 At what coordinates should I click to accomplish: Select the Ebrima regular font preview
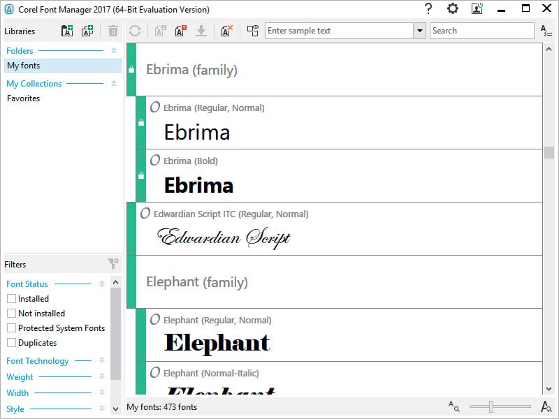197,133
